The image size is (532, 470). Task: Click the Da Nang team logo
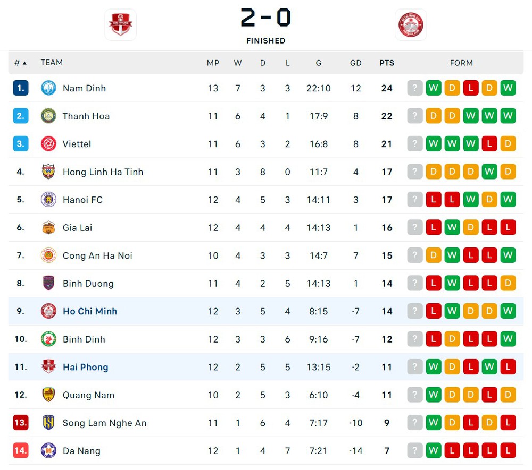coord(48,451)
